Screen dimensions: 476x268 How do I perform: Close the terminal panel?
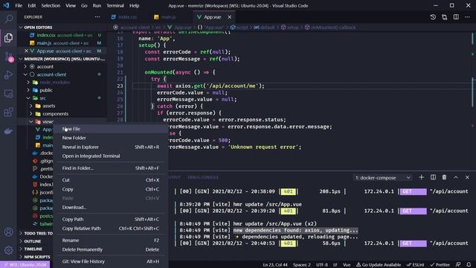467,177
